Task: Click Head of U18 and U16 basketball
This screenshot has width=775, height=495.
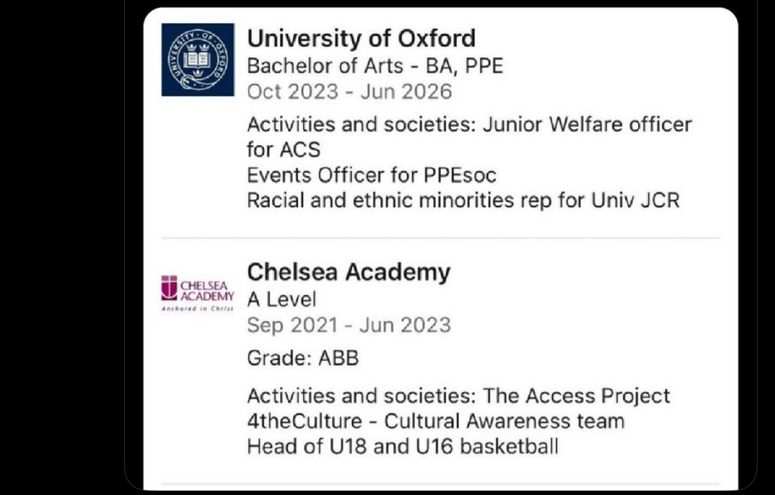Action: click(402, 446)
